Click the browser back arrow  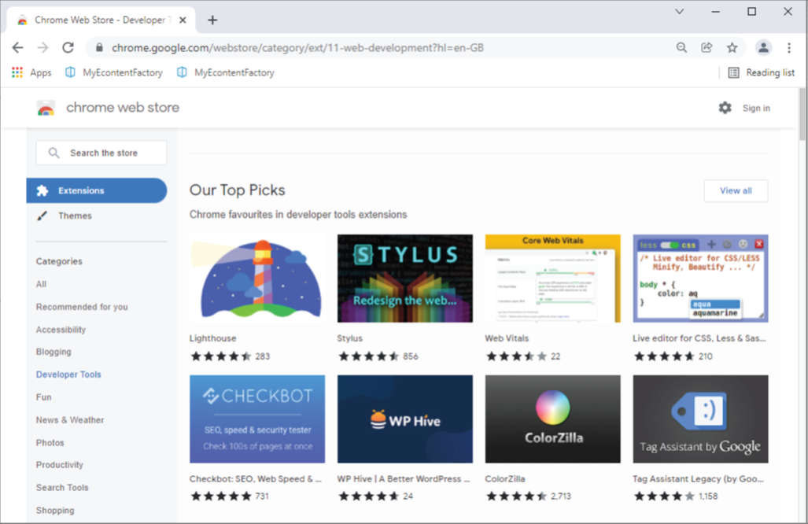[x=17, y=48]
